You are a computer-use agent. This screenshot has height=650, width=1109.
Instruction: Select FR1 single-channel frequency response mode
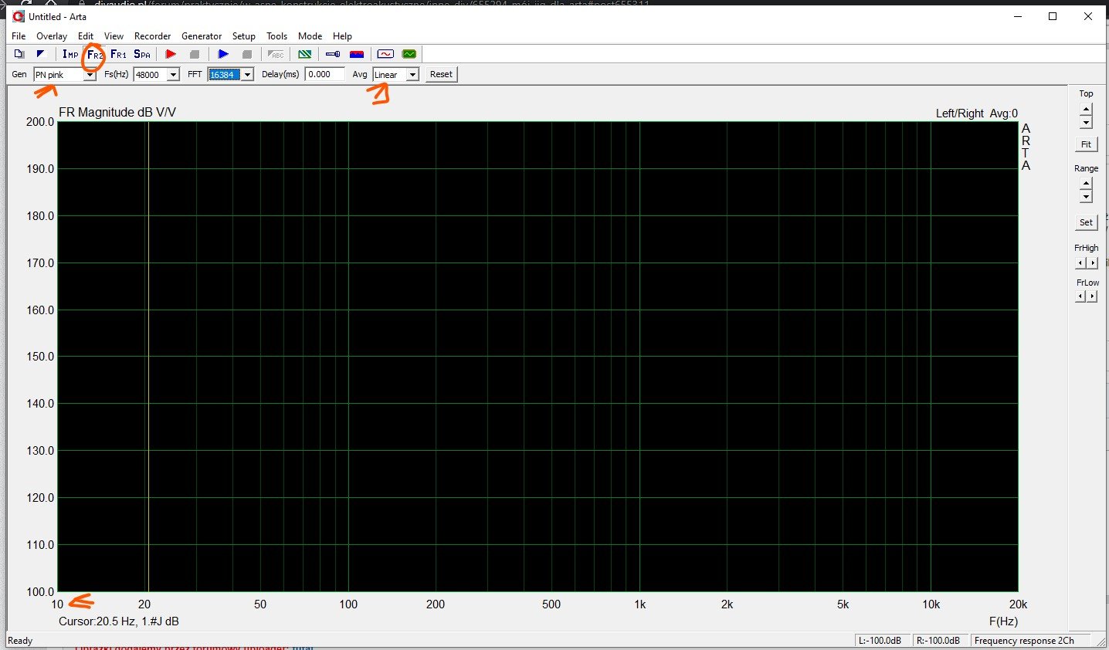[x=118, y=54]
